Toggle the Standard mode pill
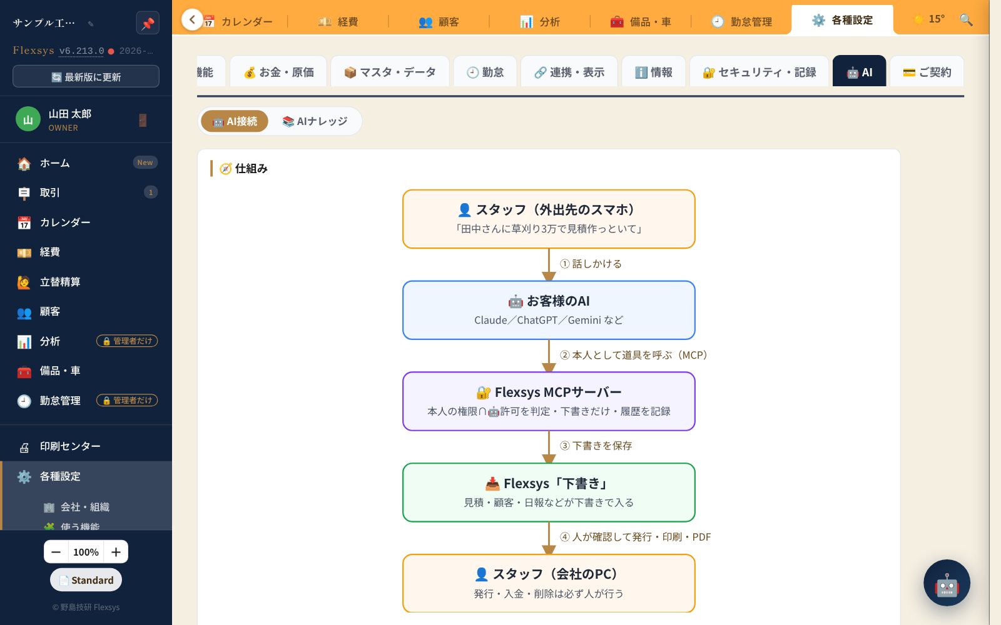The image size is (1001, 625). (86, 580)
